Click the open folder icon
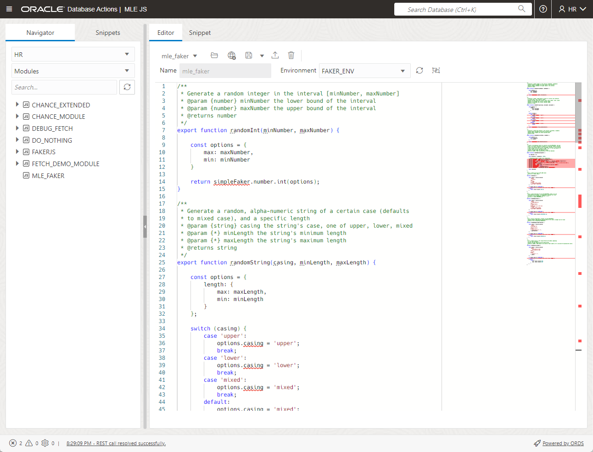This screenshot has height=452, width=593. (214, 56)
